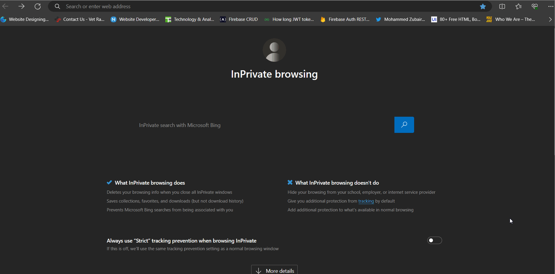Click the search icon in the address bar
Screen dimensions: 555x274
tap(57, 6)
